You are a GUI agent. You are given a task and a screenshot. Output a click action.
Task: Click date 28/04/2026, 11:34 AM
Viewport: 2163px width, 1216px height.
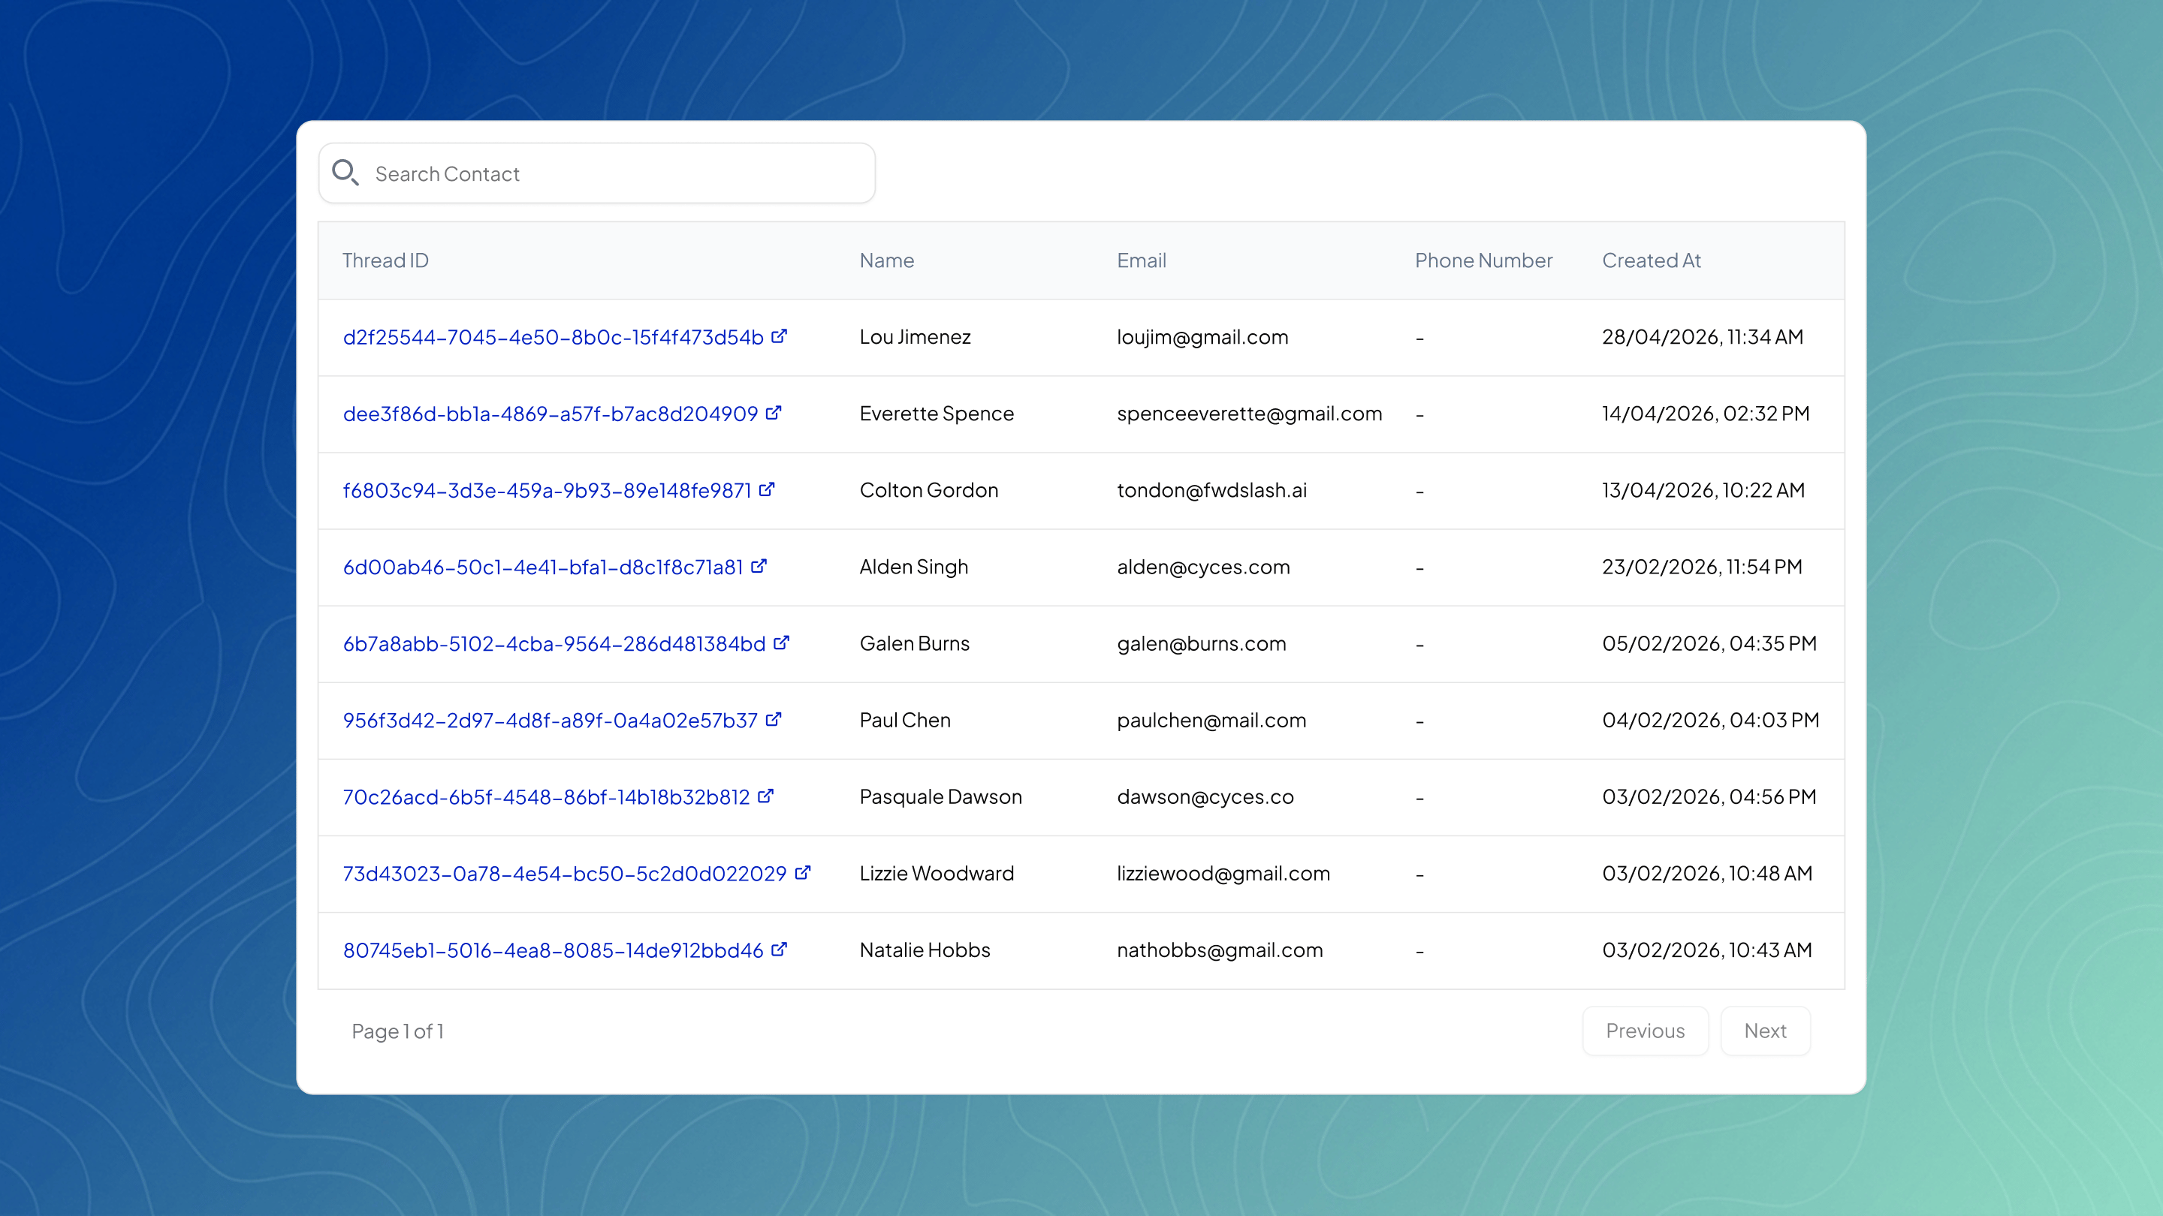pos(1703,337)
